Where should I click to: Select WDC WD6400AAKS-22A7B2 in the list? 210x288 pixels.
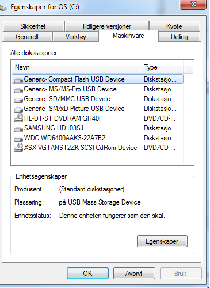point(97,138)
